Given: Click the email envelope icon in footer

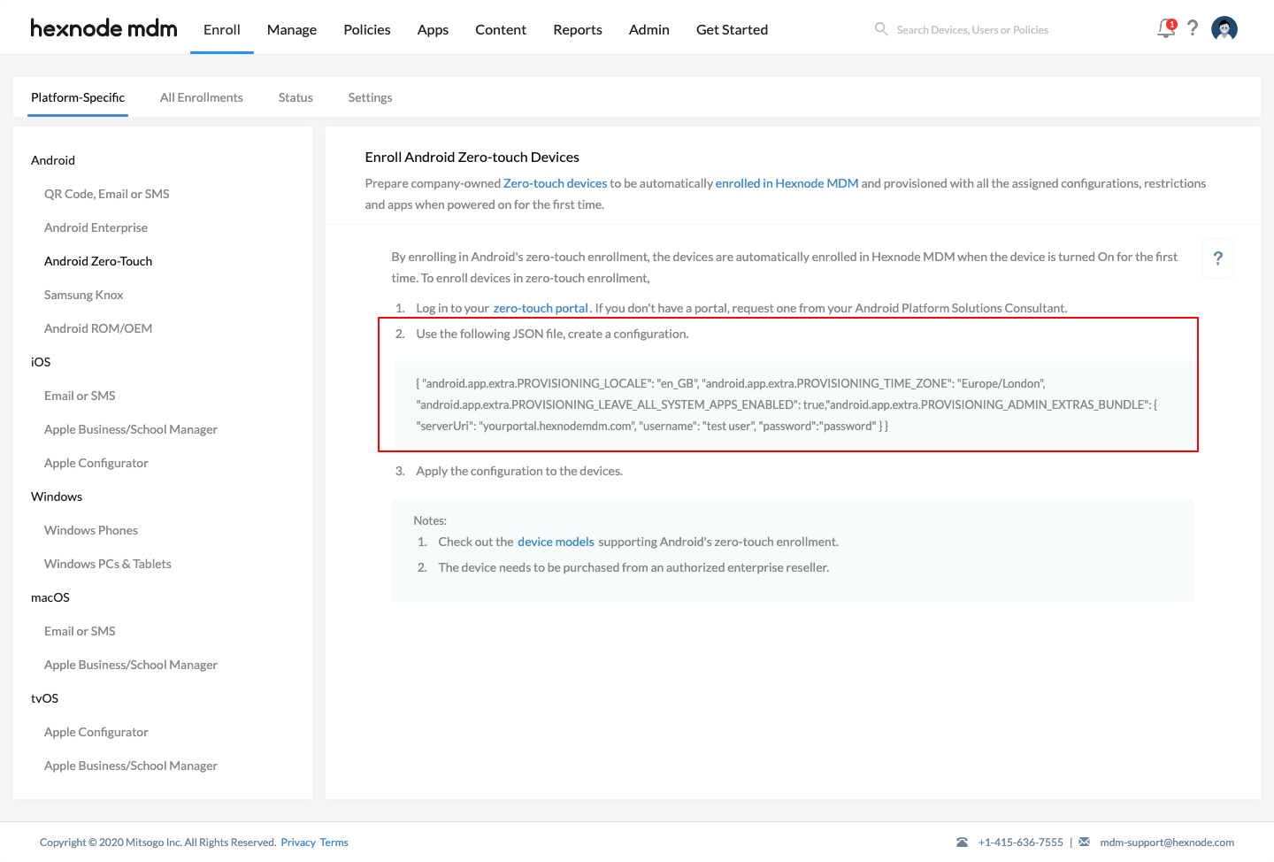Looking at the screenshot, I should click(1084, 843).
